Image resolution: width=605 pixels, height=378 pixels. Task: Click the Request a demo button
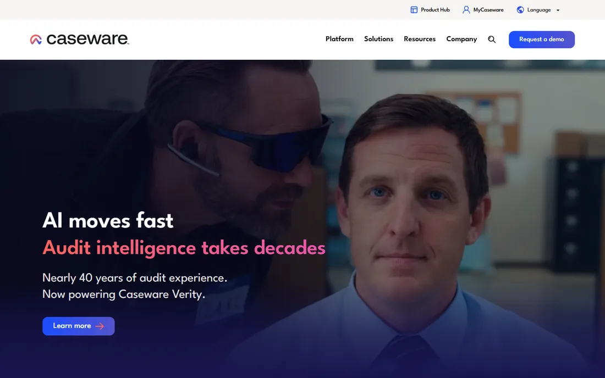coord(541,40)
